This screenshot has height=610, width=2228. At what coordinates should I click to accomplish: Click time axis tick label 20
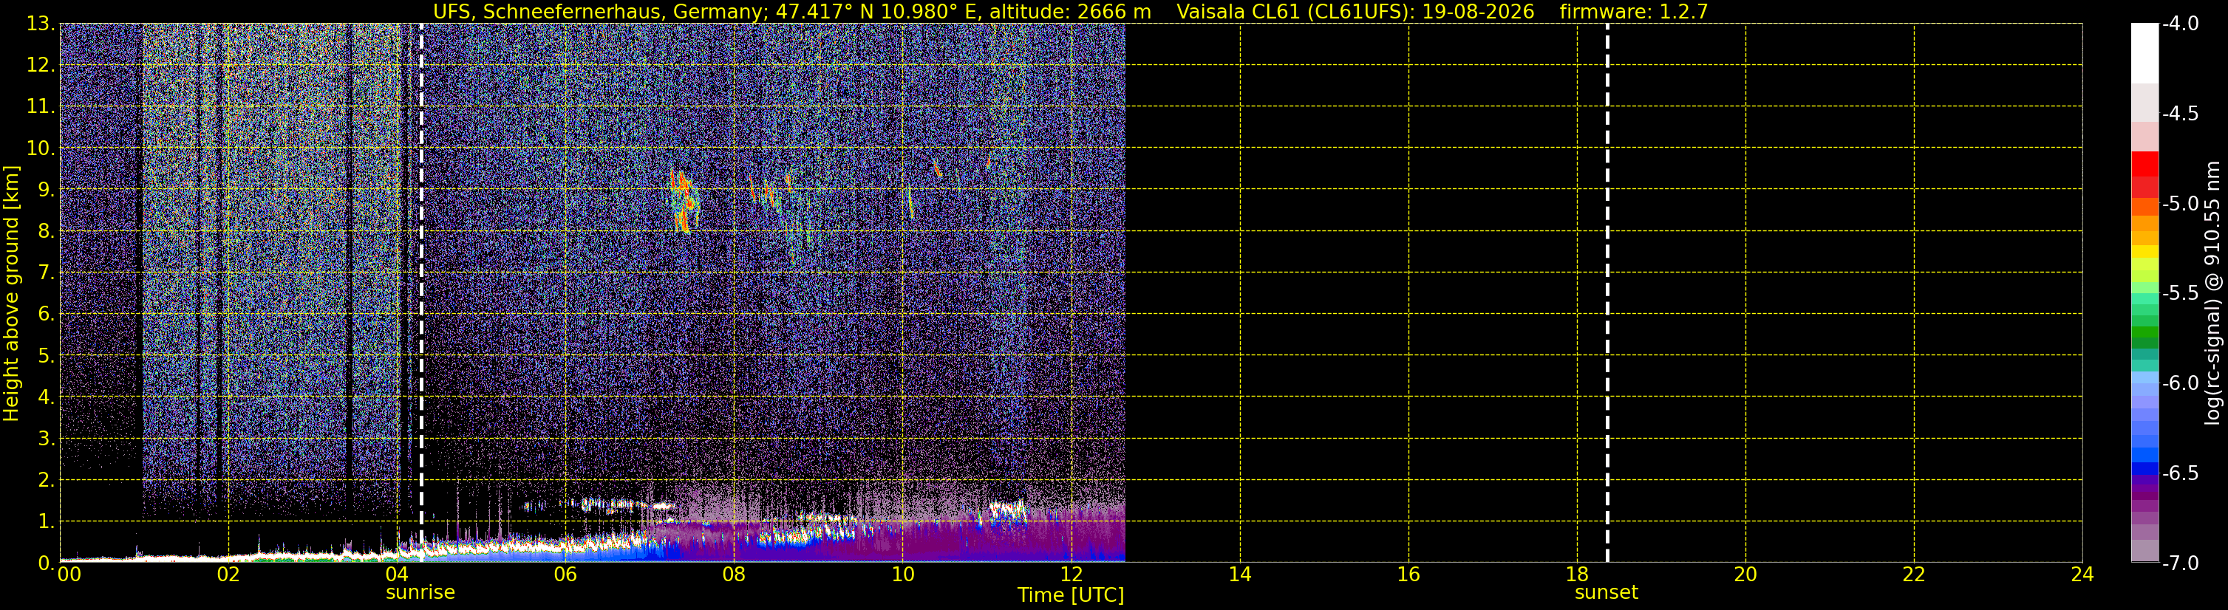tap(1745, 575)
